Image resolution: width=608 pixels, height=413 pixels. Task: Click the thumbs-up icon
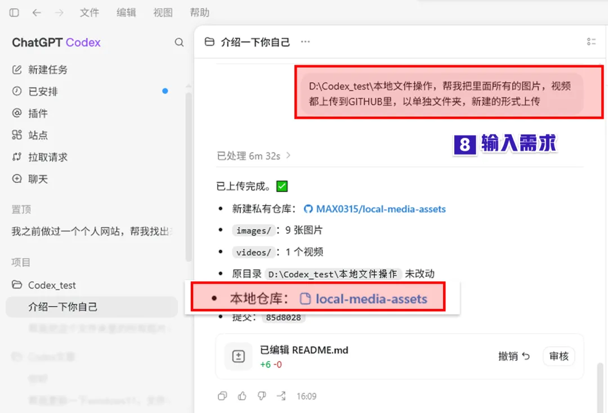click(x=242, y=396)
